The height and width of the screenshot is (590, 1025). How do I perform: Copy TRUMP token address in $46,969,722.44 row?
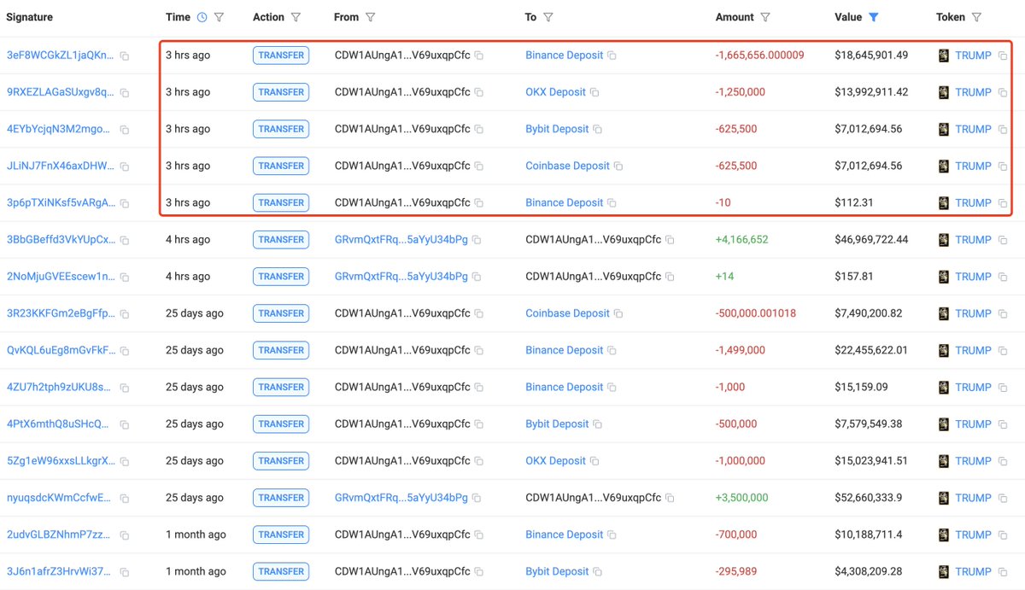(x=1003, y=240)
